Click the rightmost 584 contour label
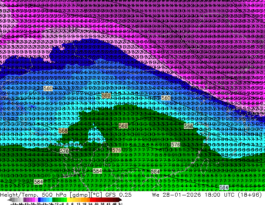The width and height of the screenshot is (265, 205). [x=224, y=187]
